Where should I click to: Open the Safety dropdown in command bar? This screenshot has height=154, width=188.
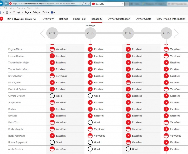click(x=37, y=12)
